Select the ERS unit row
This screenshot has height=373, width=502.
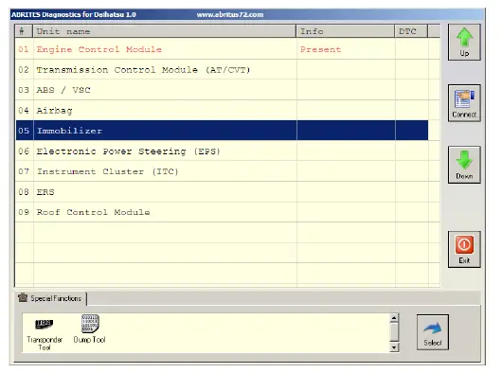pyautogui.click(x=222, y=192)
